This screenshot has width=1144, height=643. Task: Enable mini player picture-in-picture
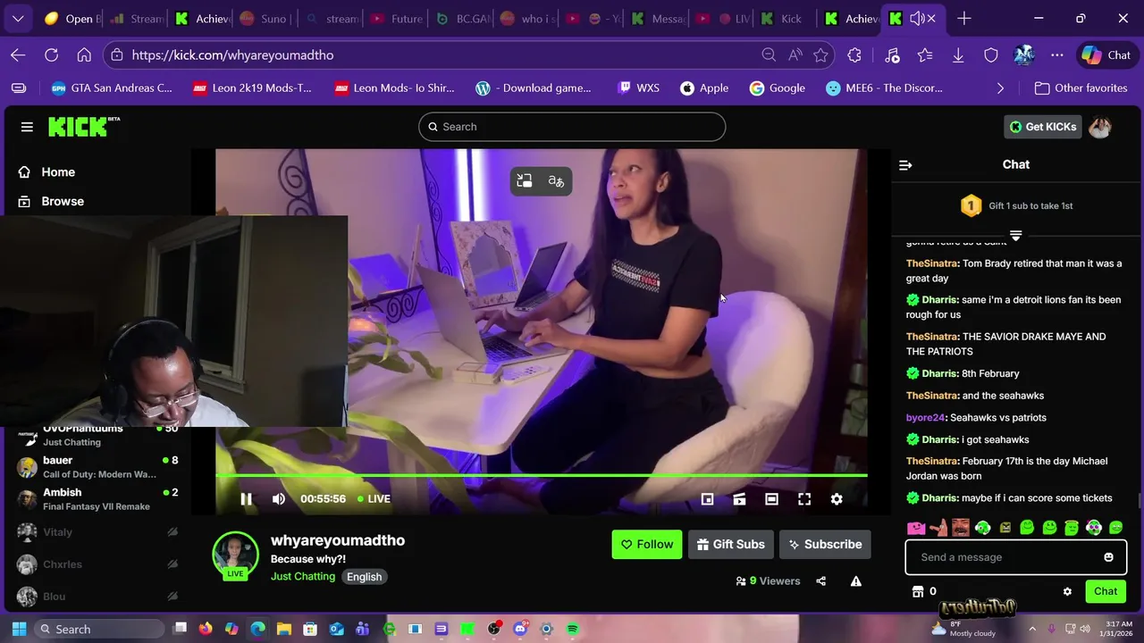coord(707,499)
